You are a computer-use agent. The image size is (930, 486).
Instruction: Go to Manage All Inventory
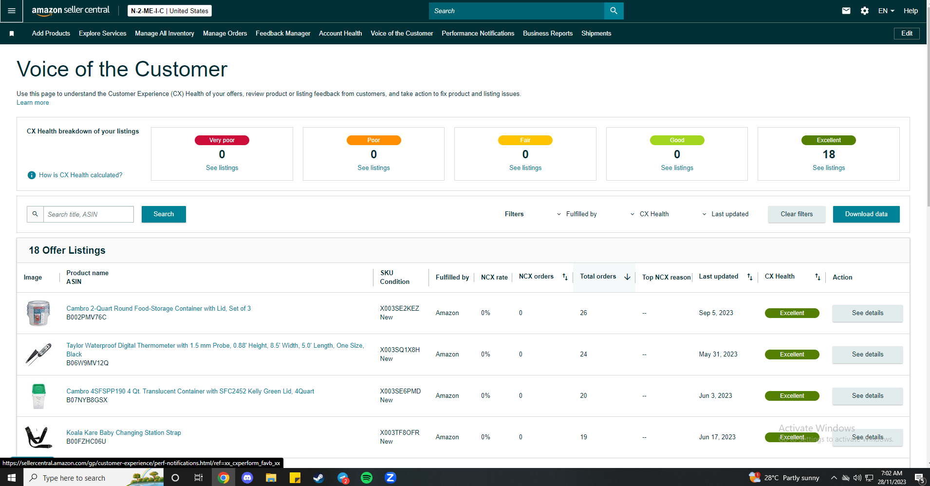pyautogui.click(x=165, y=34)
